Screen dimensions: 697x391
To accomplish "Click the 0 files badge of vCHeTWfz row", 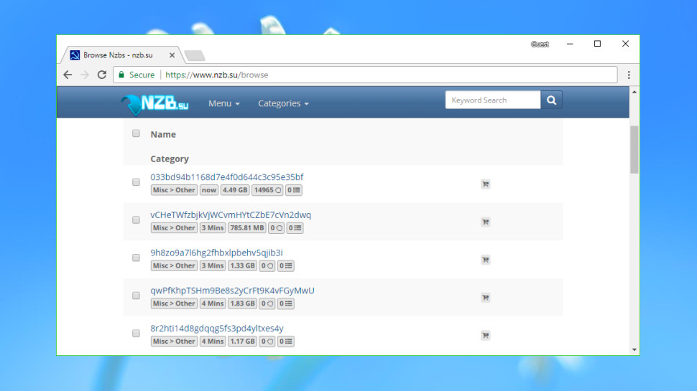I will click(x=295, y=227).
